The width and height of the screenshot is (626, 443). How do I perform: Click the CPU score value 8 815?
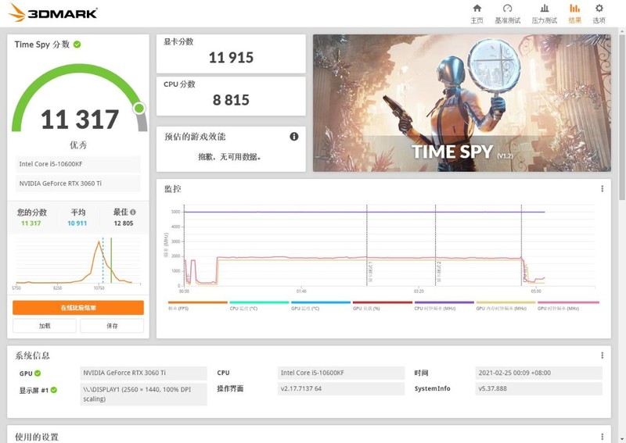coord(231,100)
